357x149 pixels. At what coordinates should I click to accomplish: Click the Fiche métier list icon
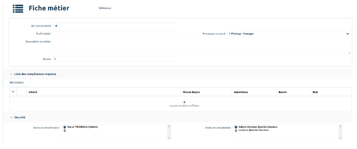click(18, 8)
